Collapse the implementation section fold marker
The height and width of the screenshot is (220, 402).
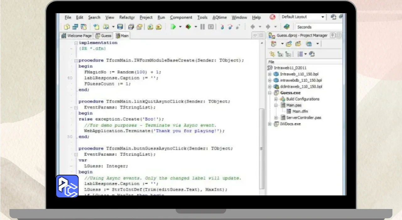(x=76, y=43)
